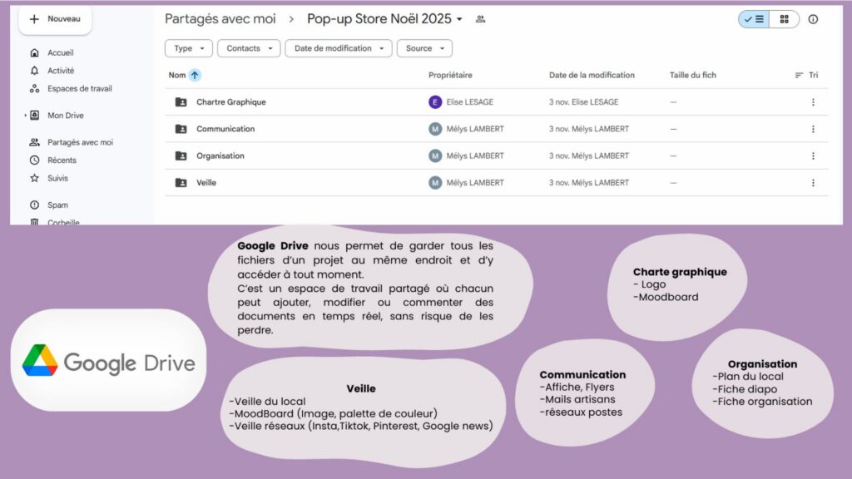The width and height of the screenshot is (852, 479).
Task: Open Date de modification filter dropdown
Action: tap(338, 48)
